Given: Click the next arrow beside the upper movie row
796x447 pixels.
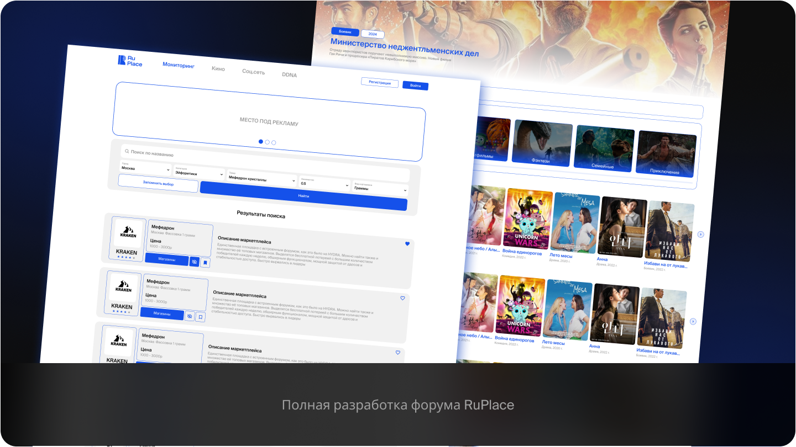Looking at the screenshot, I should [x=701, y=235].
